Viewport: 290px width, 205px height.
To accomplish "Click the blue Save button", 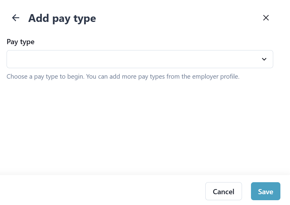I will (265, 191).
